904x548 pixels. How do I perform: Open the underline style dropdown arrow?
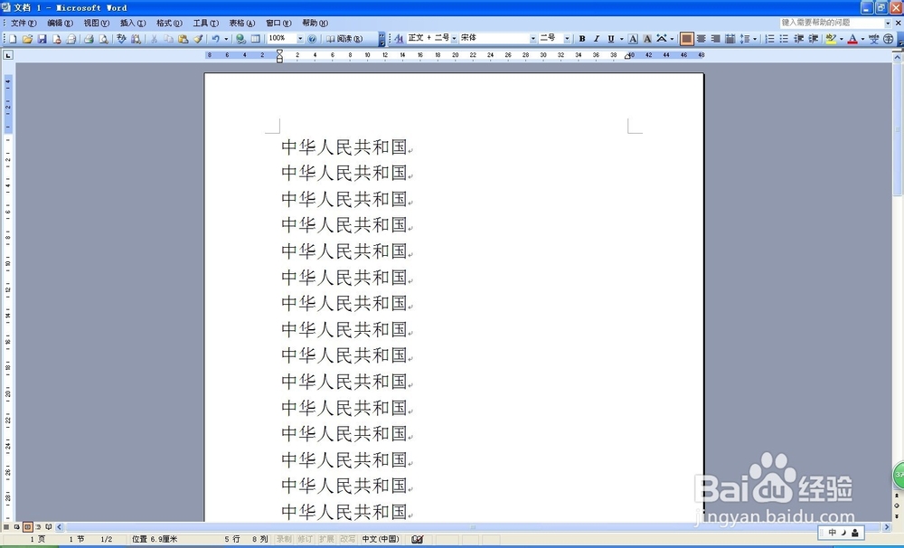point(622,39)
